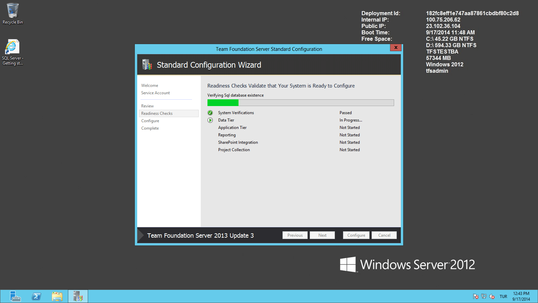Click the System Verifications row label
Screen dimensions: 538x303
coord(236,113)
